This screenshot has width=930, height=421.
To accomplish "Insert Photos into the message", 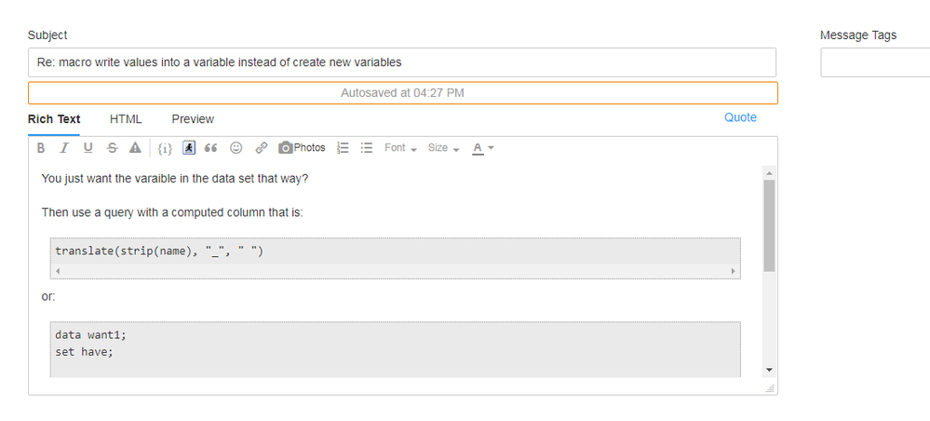I will (x=303, y=148).
